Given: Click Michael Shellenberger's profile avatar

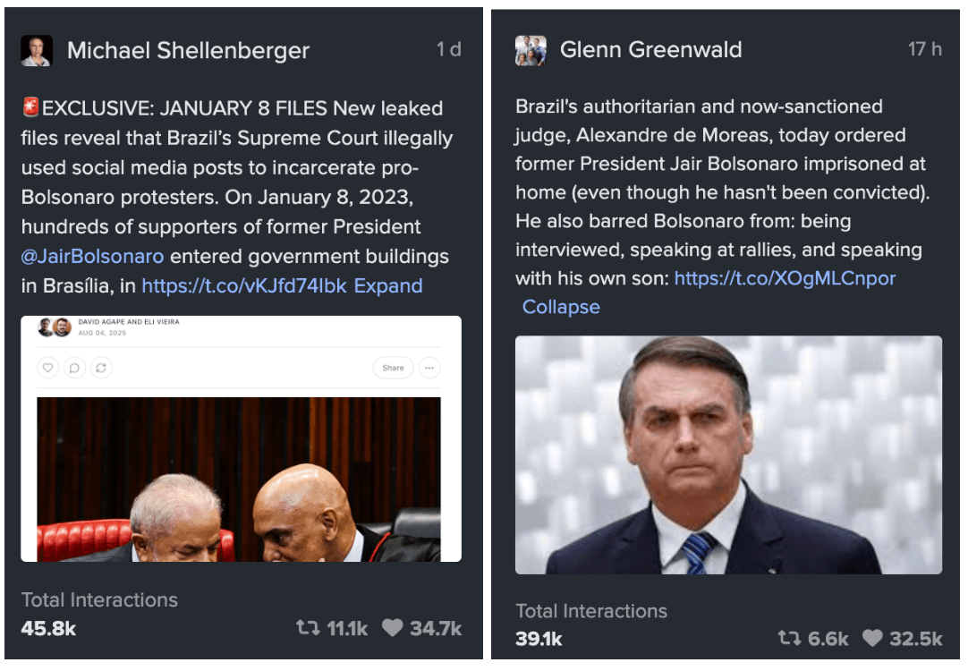Looking at the screenshot, I should tap(37, 51).
